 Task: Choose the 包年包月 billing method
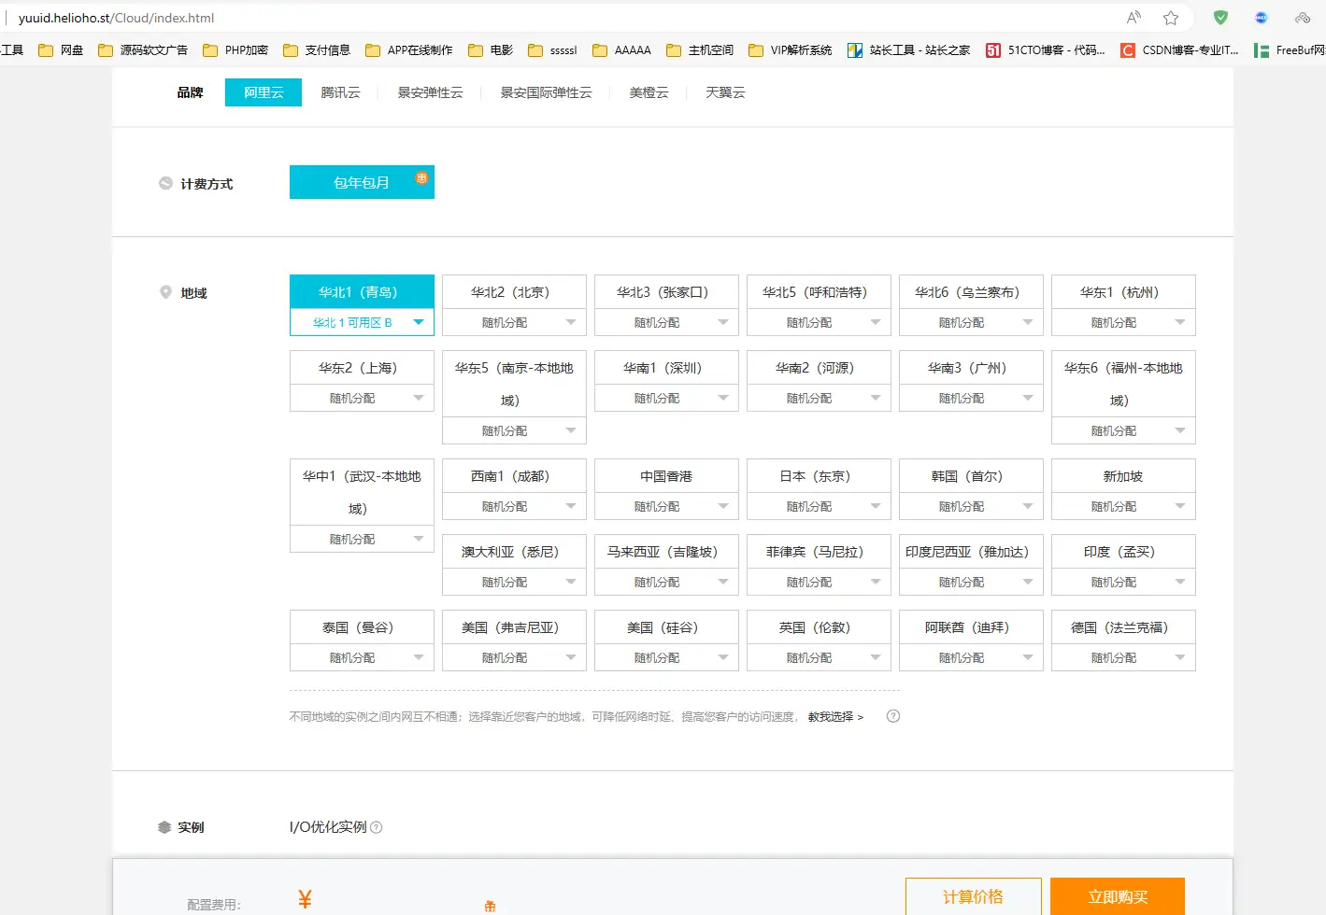coord(362,183)
